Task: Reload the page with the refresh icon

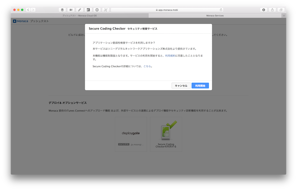Action: click(221, 10)
